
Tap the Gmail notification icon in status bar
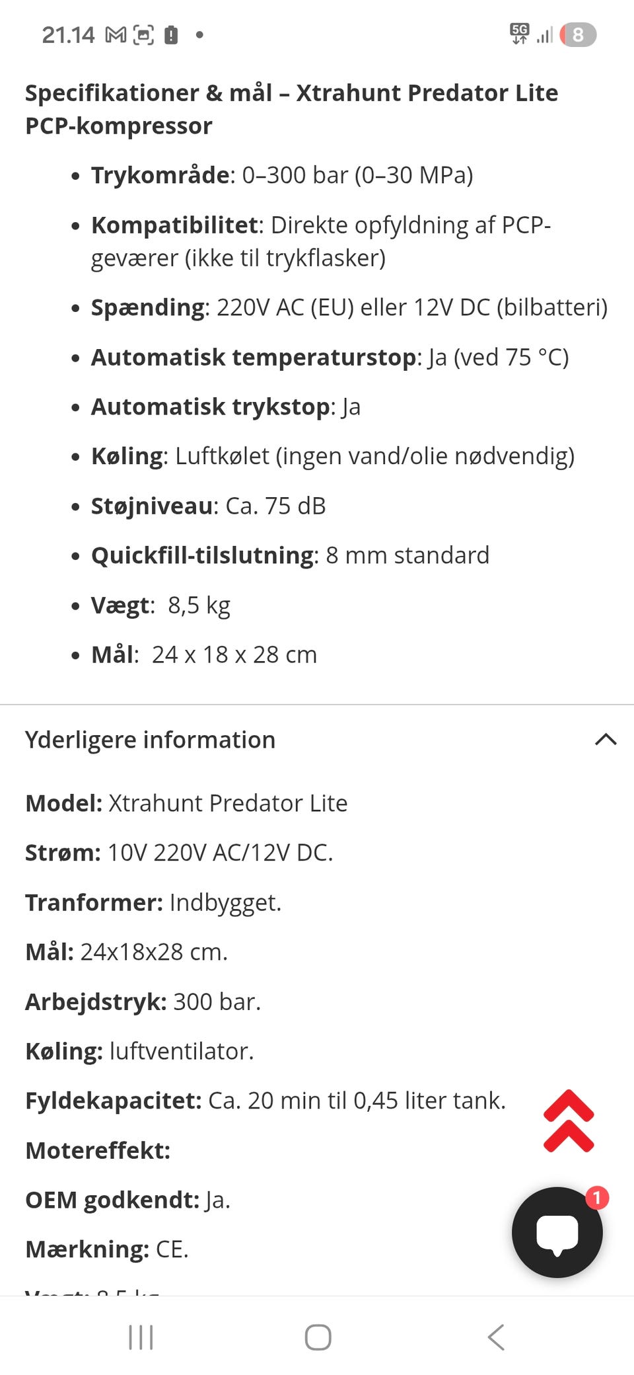116,35
